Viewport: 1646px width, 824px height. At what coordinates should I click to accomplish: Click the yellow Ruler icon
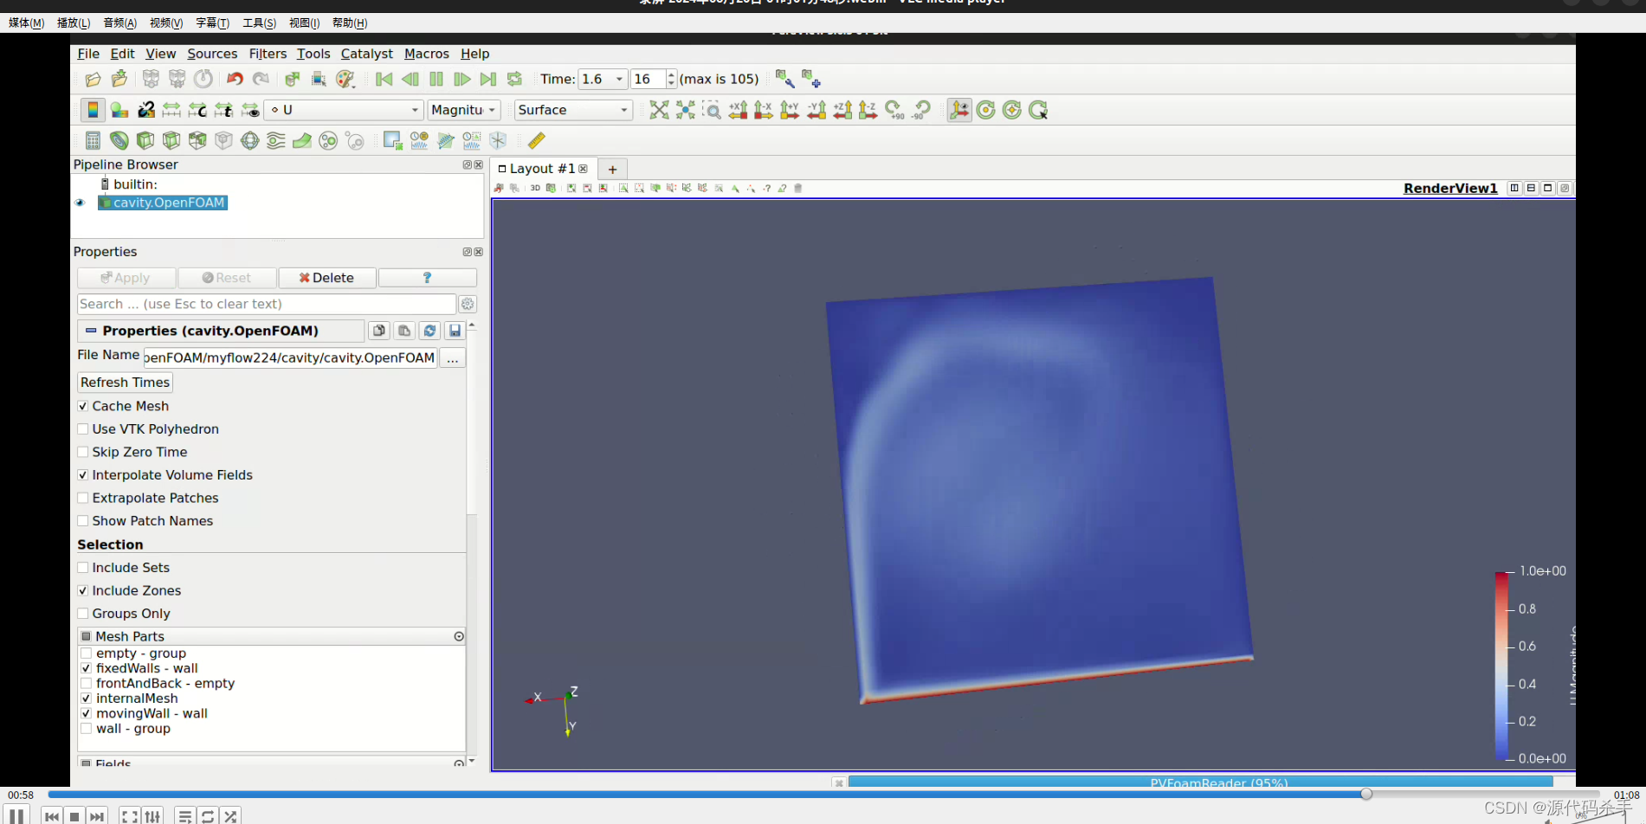click(x=537, y=140)
